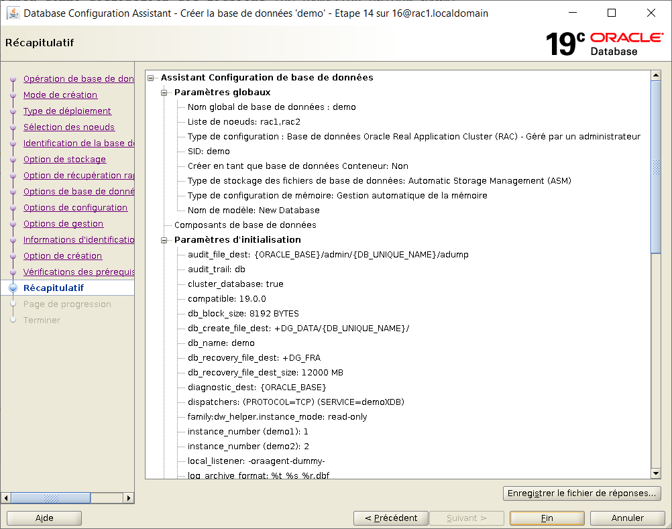672x529 pixels.
Task: Click the Oracle 19c Database logo
Action: (605, 44)
